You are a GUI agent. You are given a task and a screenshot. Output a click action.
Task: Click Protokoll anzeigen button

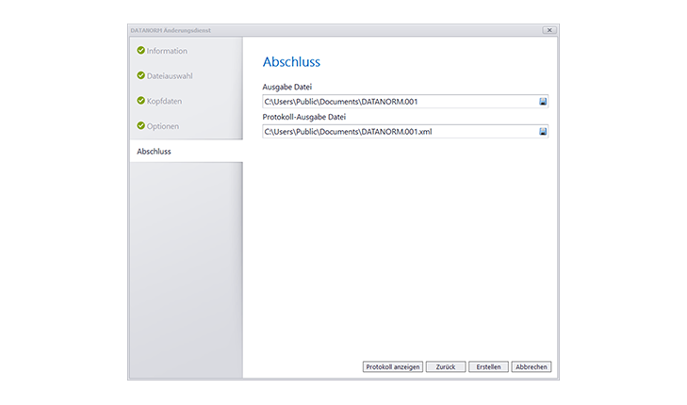pyautogui.click(x=393, y=367)
